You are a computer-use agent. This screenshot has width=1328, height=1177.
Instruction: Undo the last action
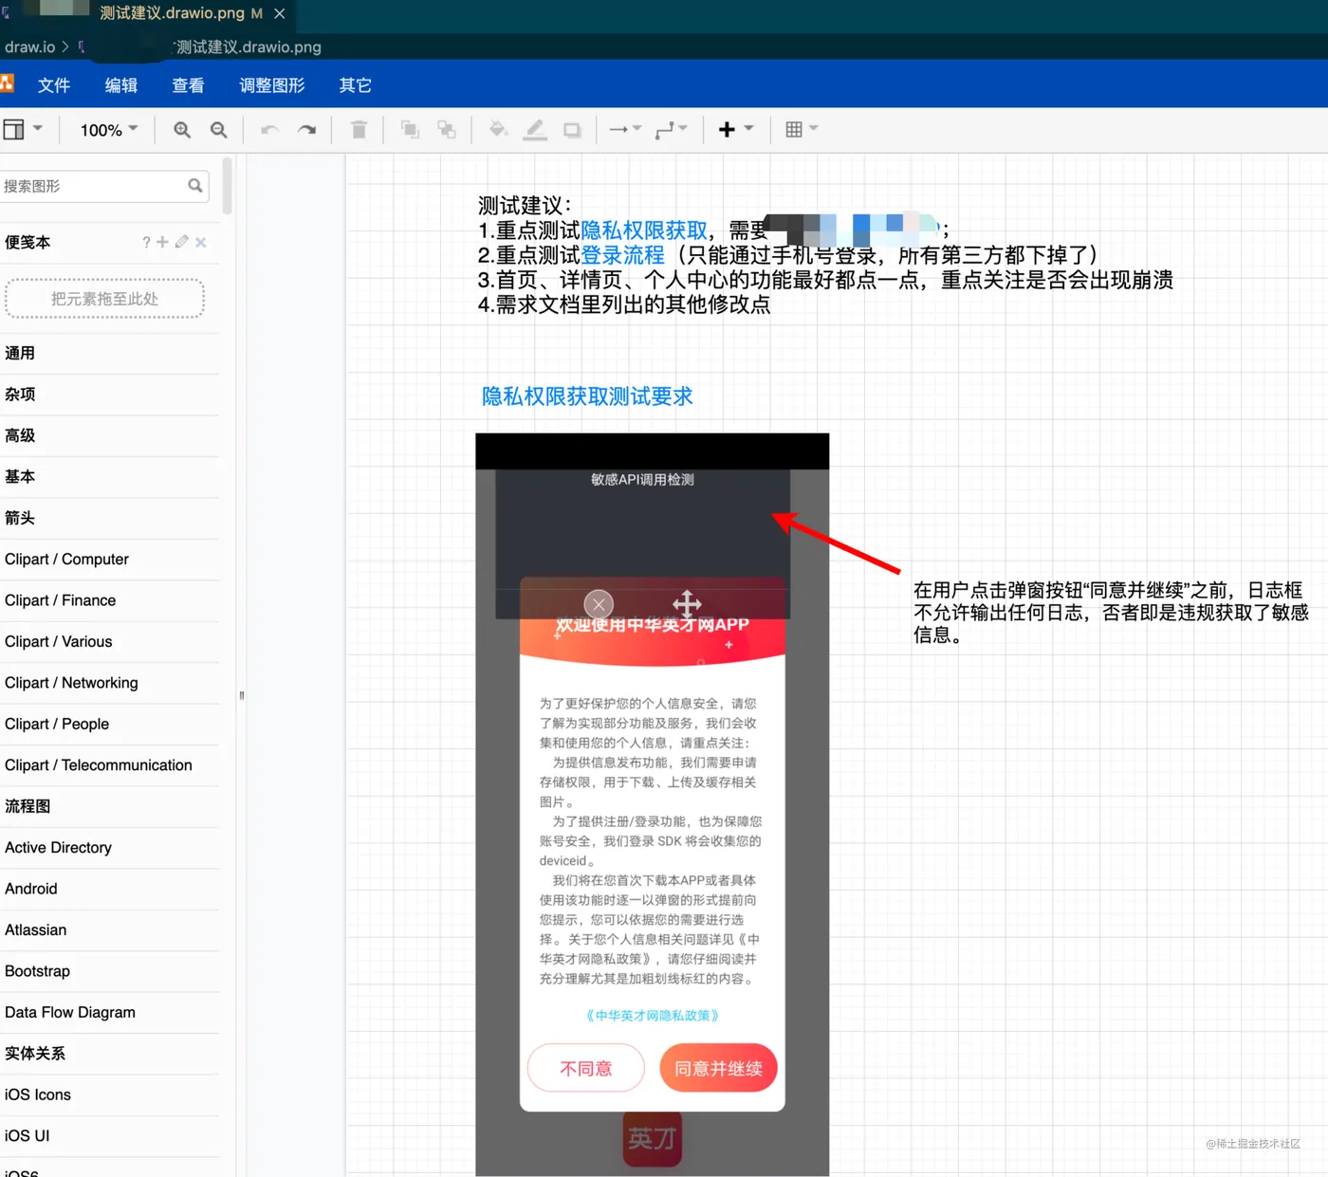pyautogui.click(x=269, y=130)
